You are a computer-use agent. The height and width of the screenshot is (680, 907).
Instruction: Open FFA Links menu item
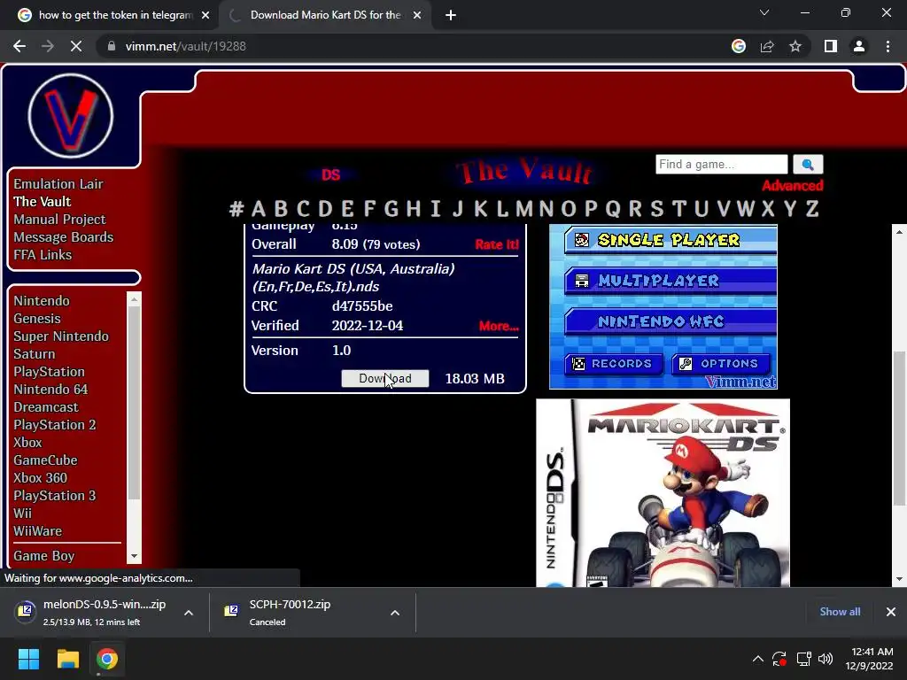(43, 255)
